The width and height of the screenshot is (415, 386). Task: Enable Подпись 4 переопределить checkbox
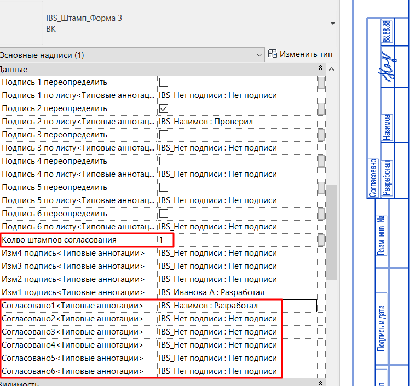click(164, 161)
